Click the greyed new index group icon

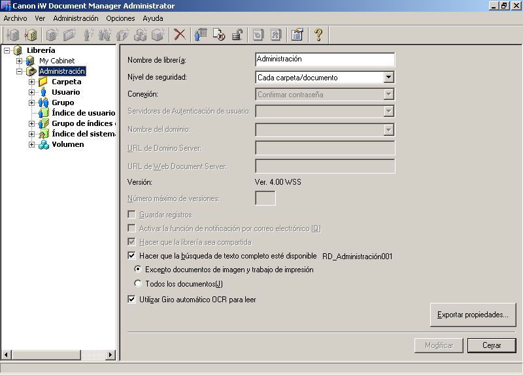[x=123, y=35]
